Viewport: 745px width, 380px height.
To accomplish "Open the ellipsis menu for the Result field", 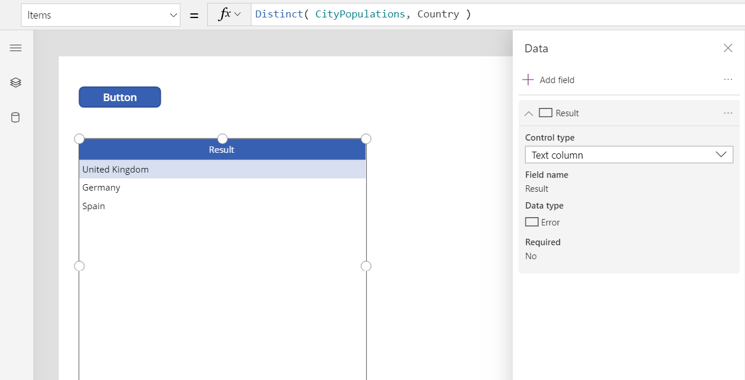I will click(728, 113).
